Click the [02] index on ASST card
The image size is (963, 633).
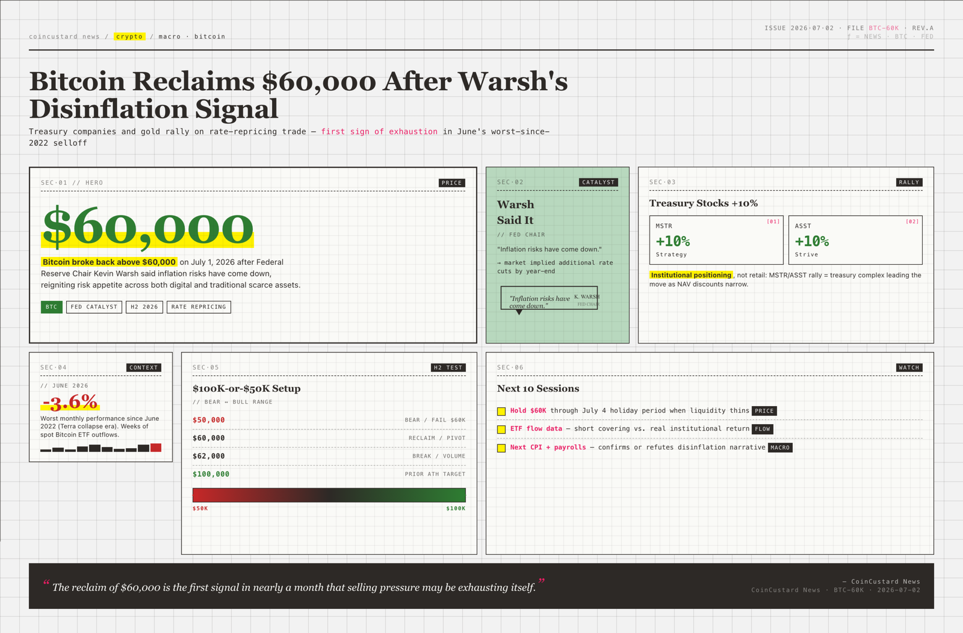[912, 221]
